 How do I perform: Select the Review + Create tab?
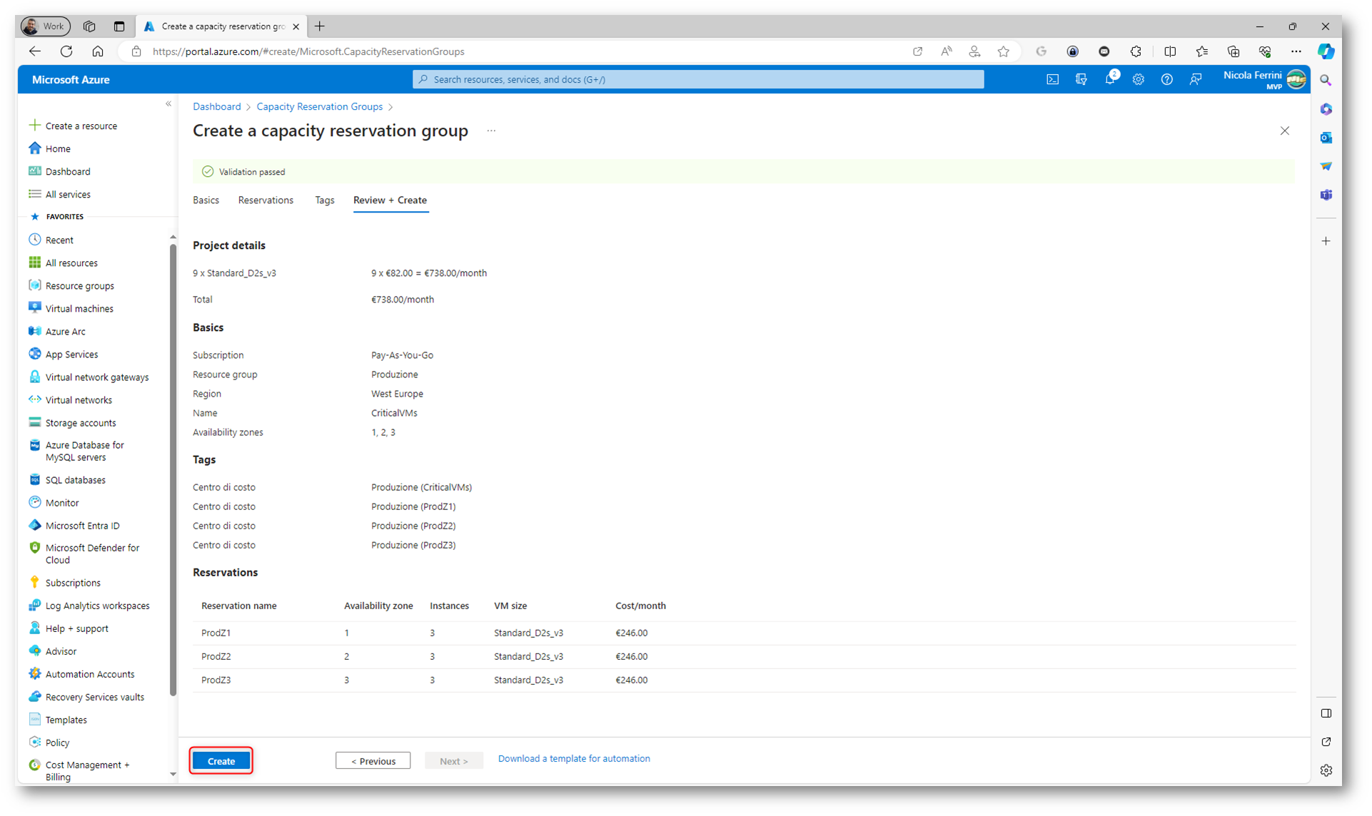click(390, 200)
